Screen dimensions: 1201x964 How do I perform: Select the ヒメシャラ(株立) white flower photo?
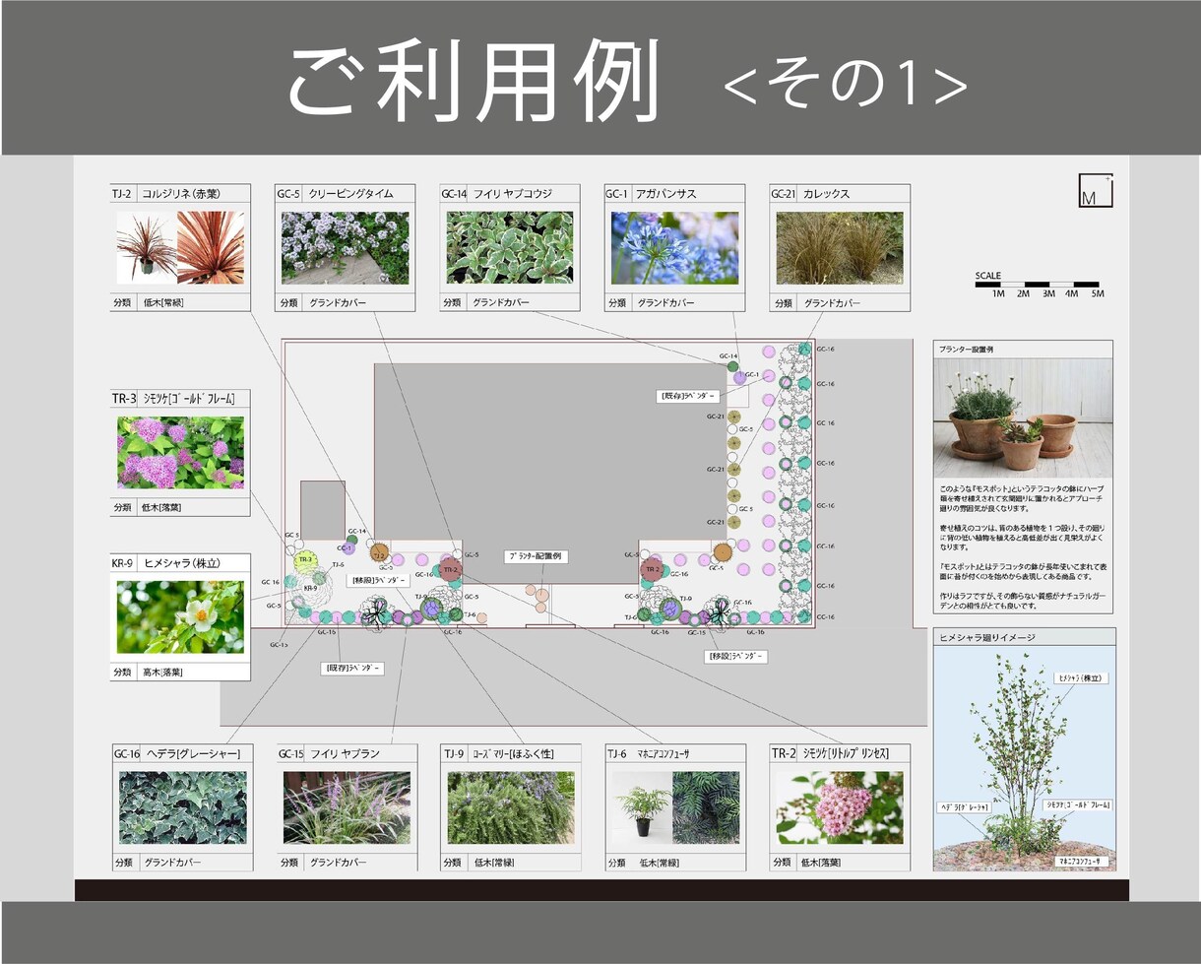click(180, 616)
